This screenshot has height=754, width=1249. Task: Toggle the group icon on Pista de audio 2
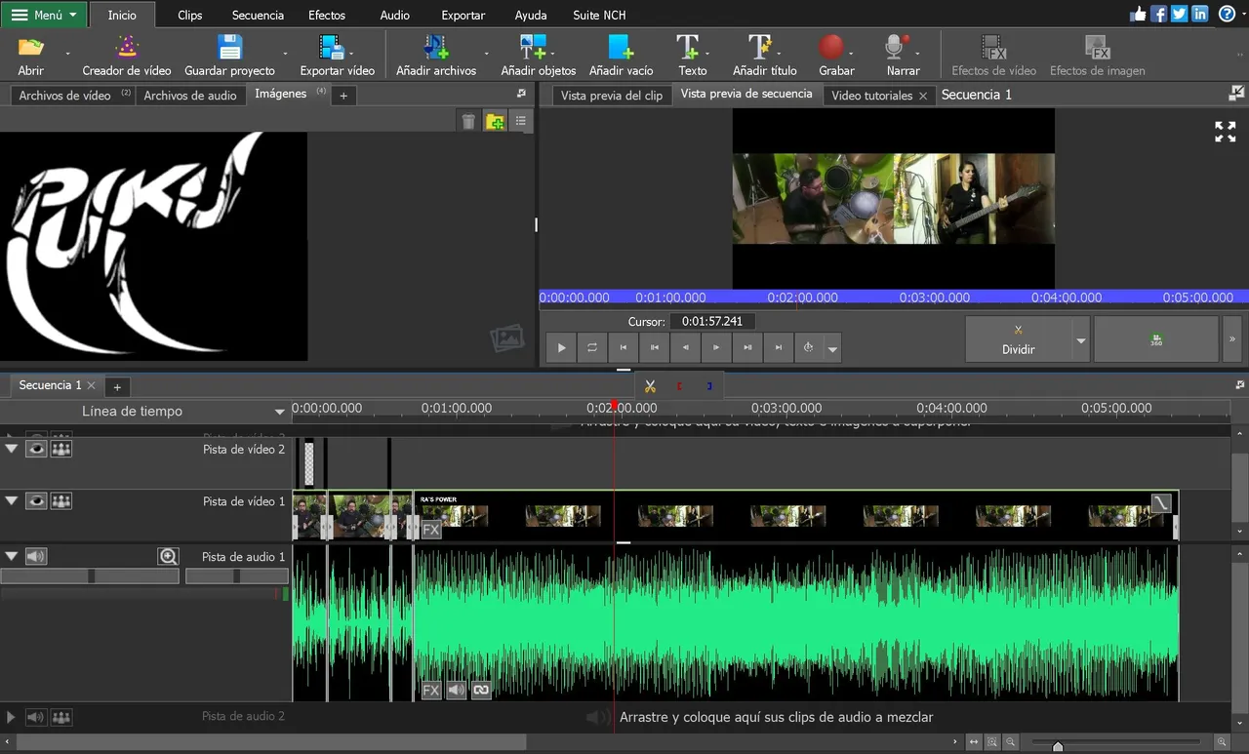pos(61,717)
